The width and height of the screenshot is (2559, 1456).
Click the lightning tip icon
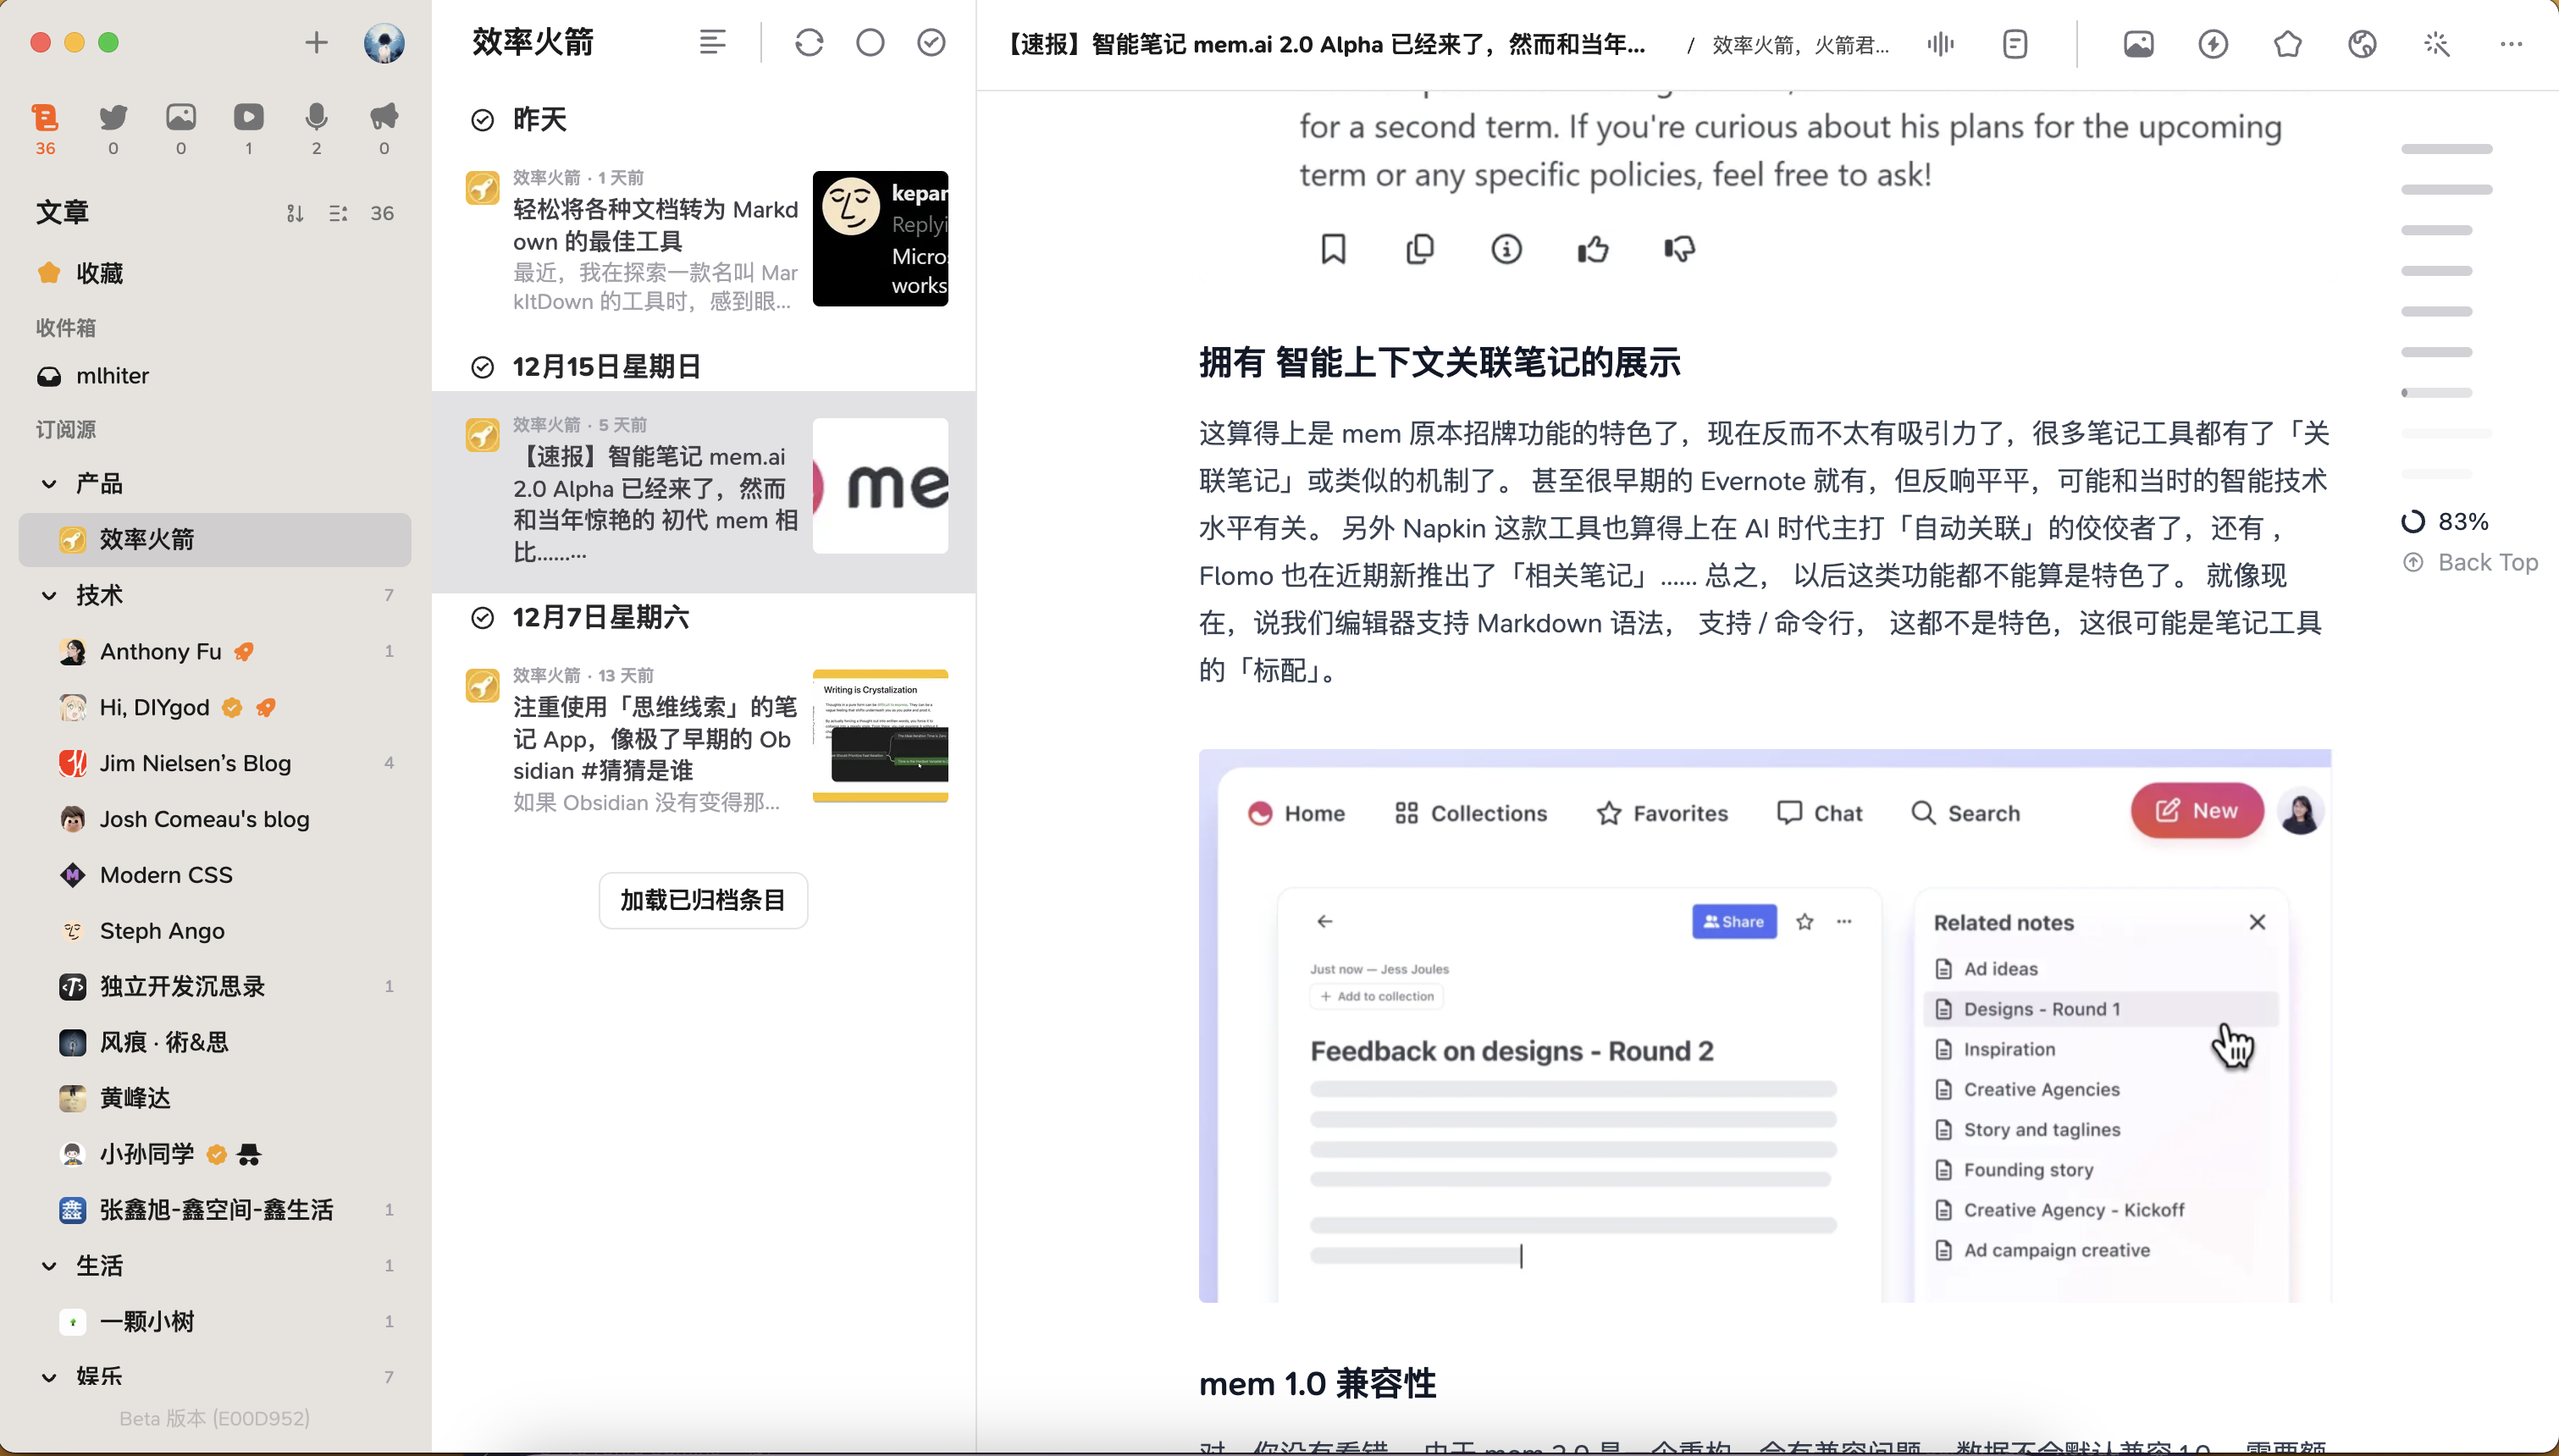2213,44
